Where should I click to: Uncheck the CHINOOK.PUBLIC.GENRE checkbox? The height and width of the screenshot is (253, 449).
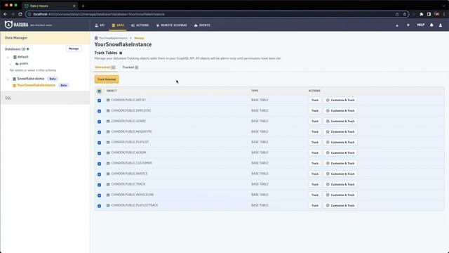(x=100, y=122)
